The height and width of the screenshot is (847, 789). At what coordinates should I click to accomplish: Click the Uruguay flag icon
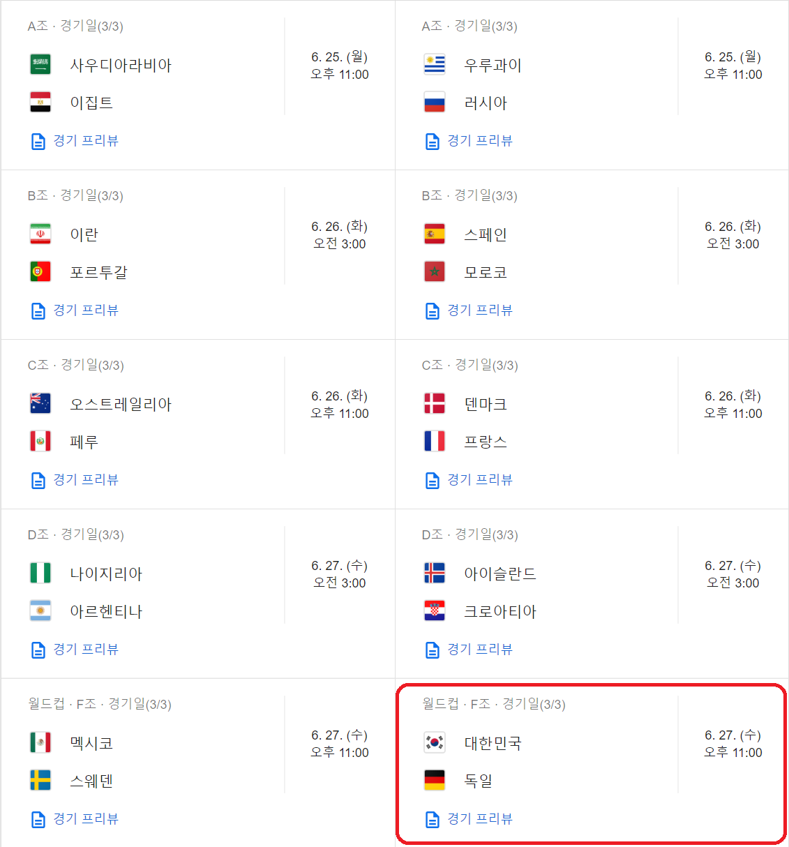[x=435, y=65]
